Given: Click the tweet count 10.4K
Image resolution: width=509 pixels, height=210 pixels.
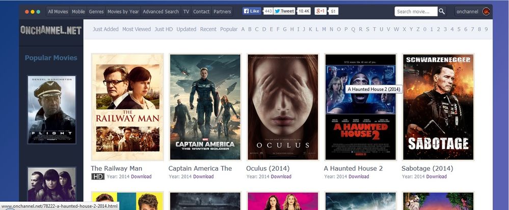Looking at the screenshot, I should coord(304,11).
